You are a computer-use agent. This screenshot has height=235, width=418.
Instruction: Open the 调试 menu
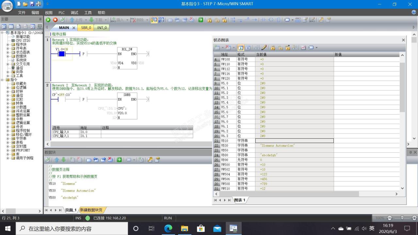tap(74, 12)
